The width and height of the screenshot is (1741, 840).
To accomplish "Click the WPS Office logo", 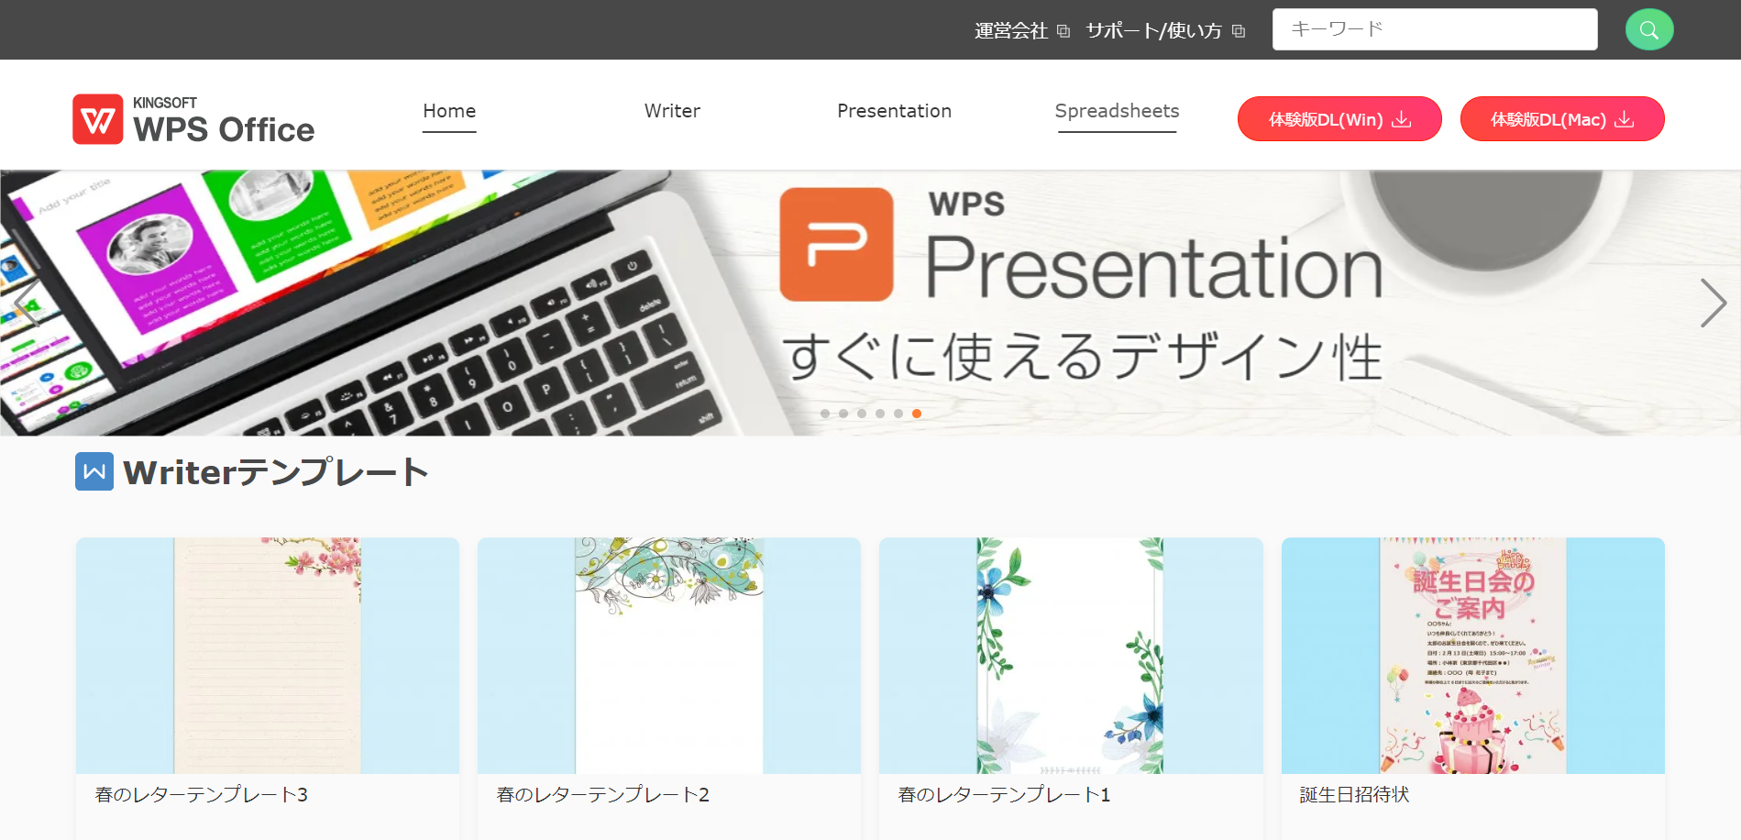I will [x=193, y=119].
